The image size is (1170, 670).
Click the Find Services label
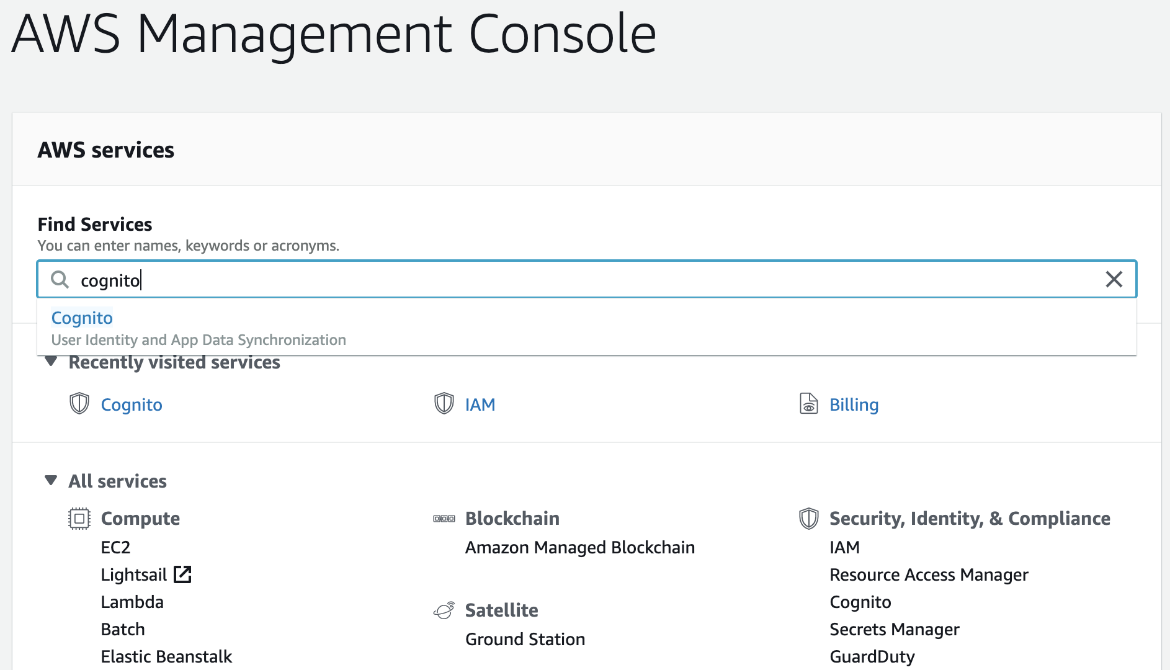(x=95, y=224)
